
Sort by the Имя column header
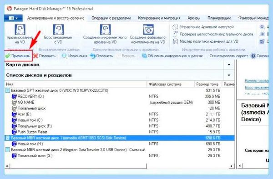(76, 84)
